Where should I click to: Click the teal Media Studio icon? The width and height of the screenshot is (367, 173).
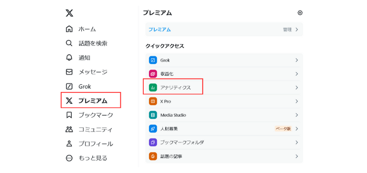pos(153,115)
